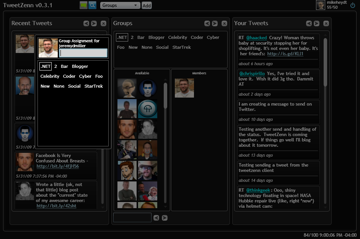Toggle None group in Group Assignment popup
This screenshot has height=239, width=360.
(x=59, y=86)
